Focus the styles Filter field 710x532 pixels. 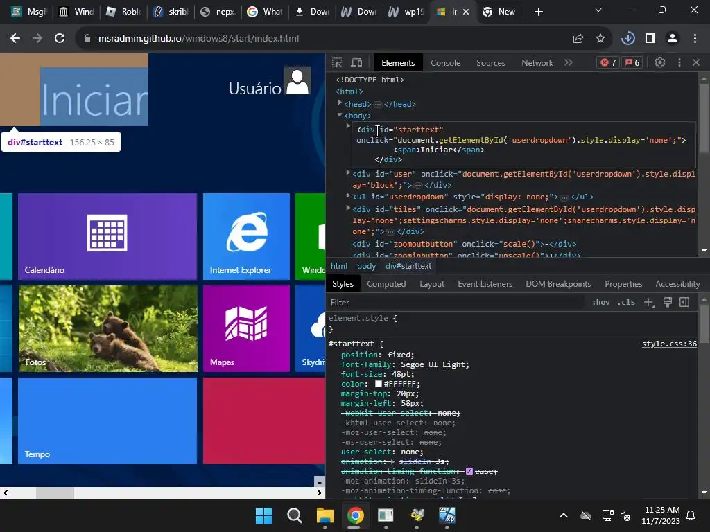(455, 302)
